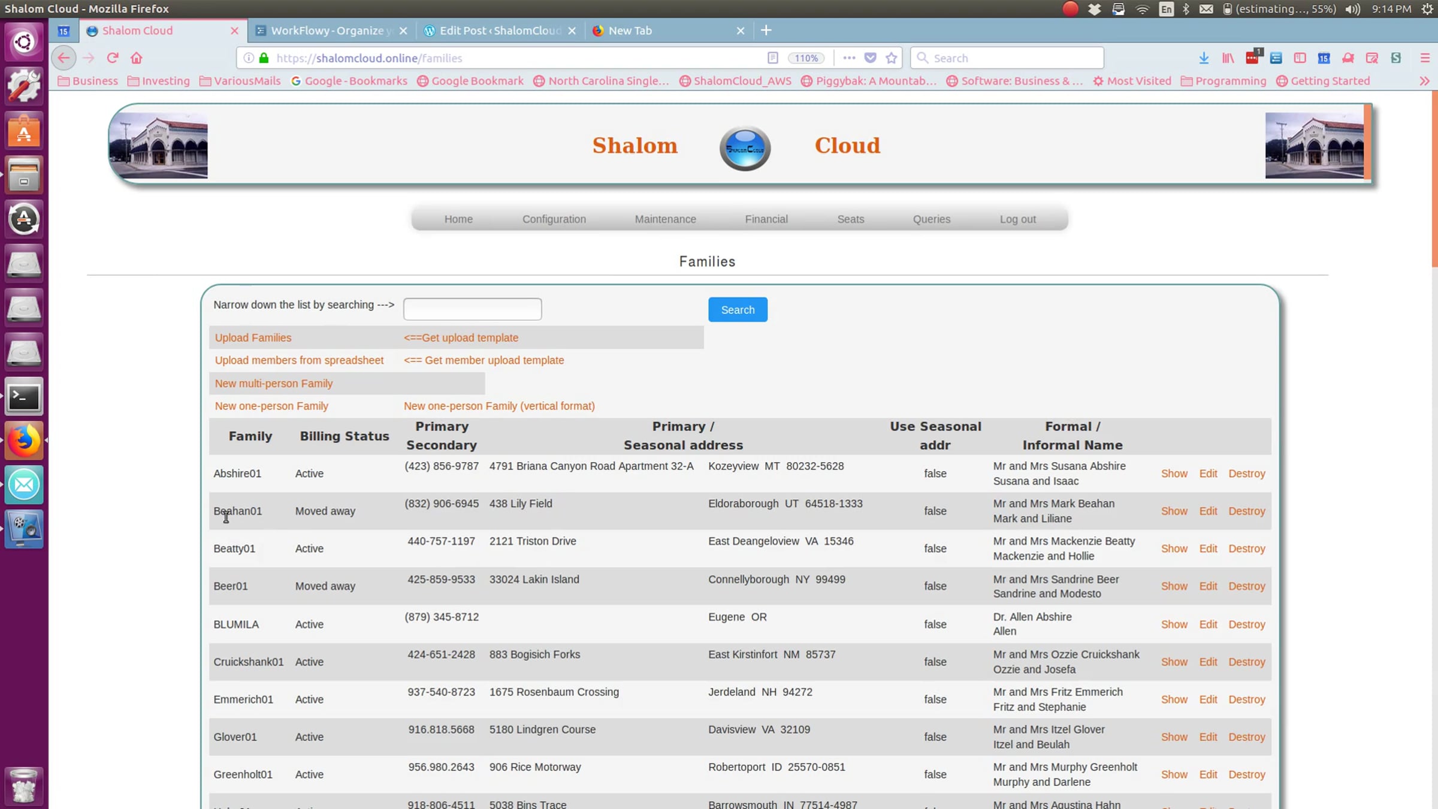Open the Seats menu
The image size is (1438, 809).
point(851,219)
